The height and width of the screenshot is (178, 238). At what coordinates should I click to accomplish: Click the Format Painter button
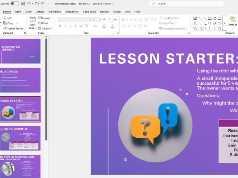13,28
